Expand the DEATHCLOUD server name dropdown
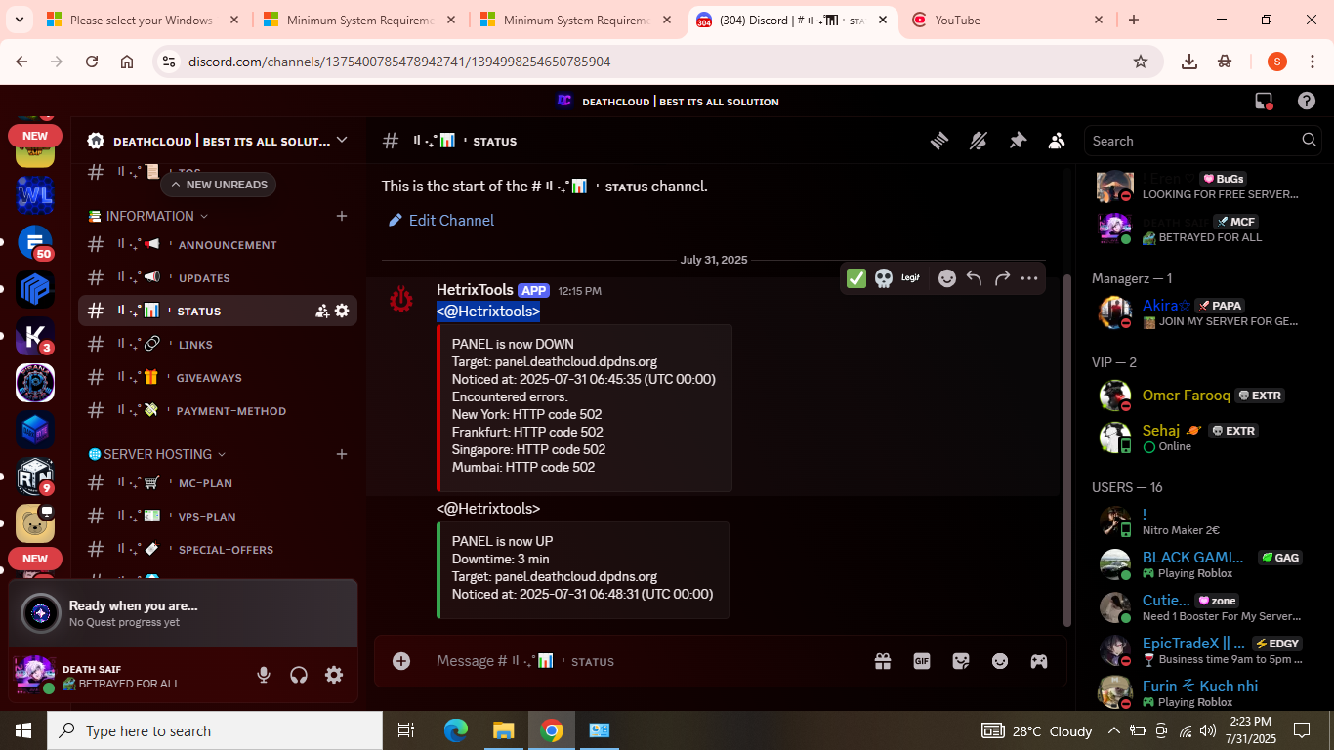Screen dimensions: 1334x750 [342, 141]
